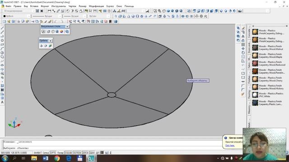This screenshot has width=289, height=162.
Task: Open Chrome from the Windows taskbar
Action: (57, 158)
